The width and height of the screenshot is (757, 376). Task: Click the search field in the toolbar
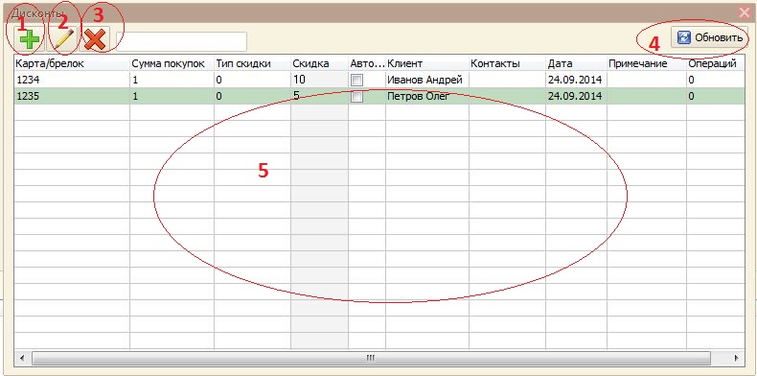[181, 41]
